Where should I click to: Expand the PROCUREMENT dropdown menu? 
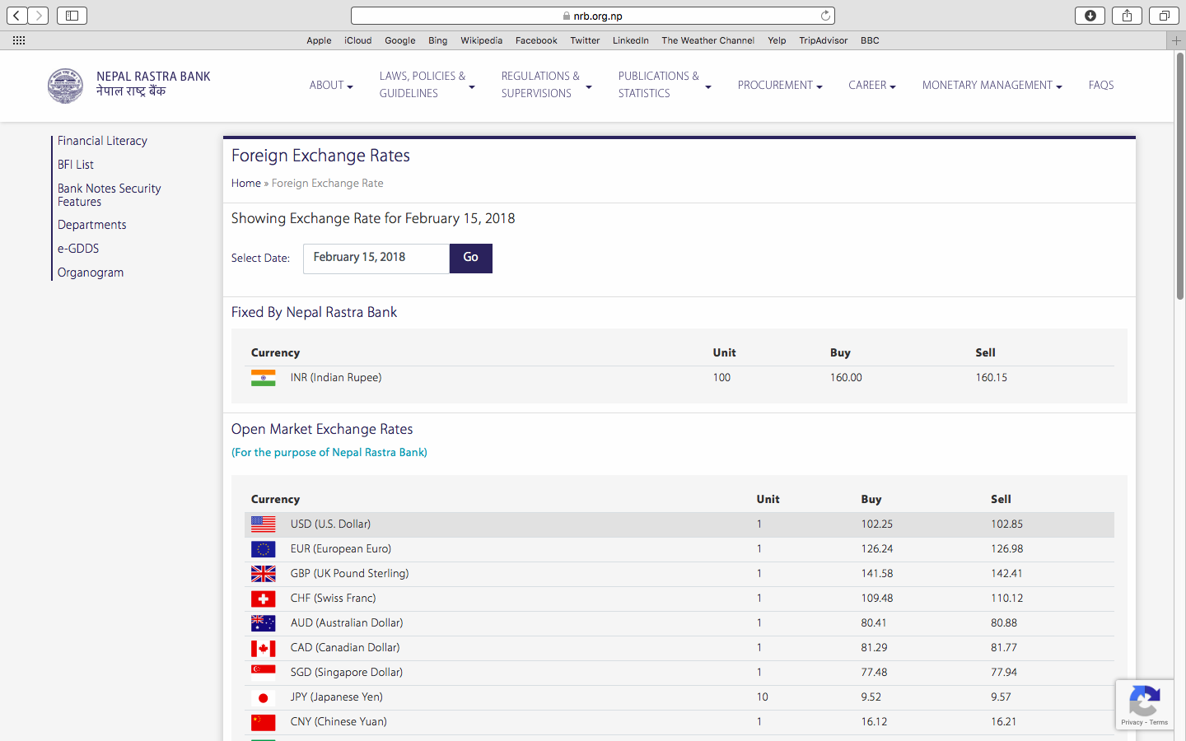click(779, 86)
